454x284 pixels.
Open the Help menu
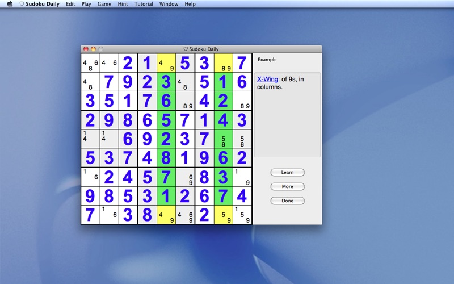(x=190, y=4)
